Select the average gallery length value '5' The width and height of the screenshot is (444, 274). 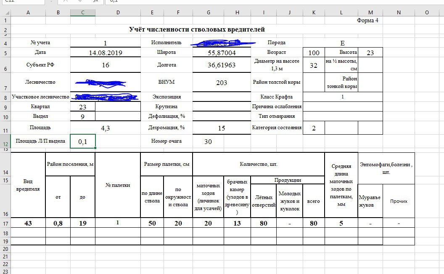coord(341,223)
